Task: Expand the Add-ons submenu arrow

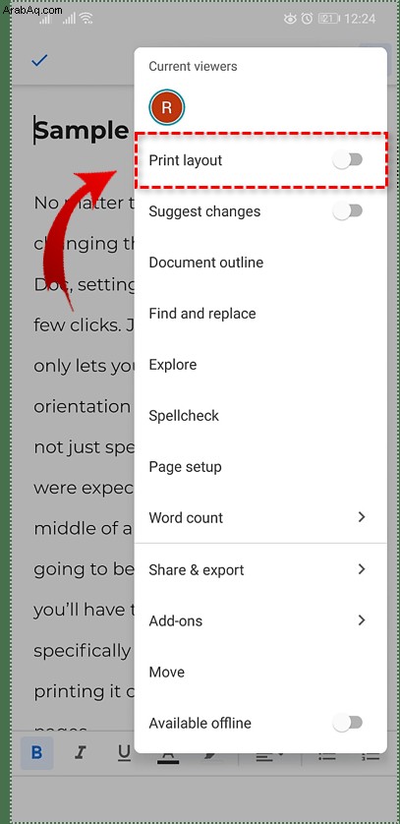Action: pos(361,620)
